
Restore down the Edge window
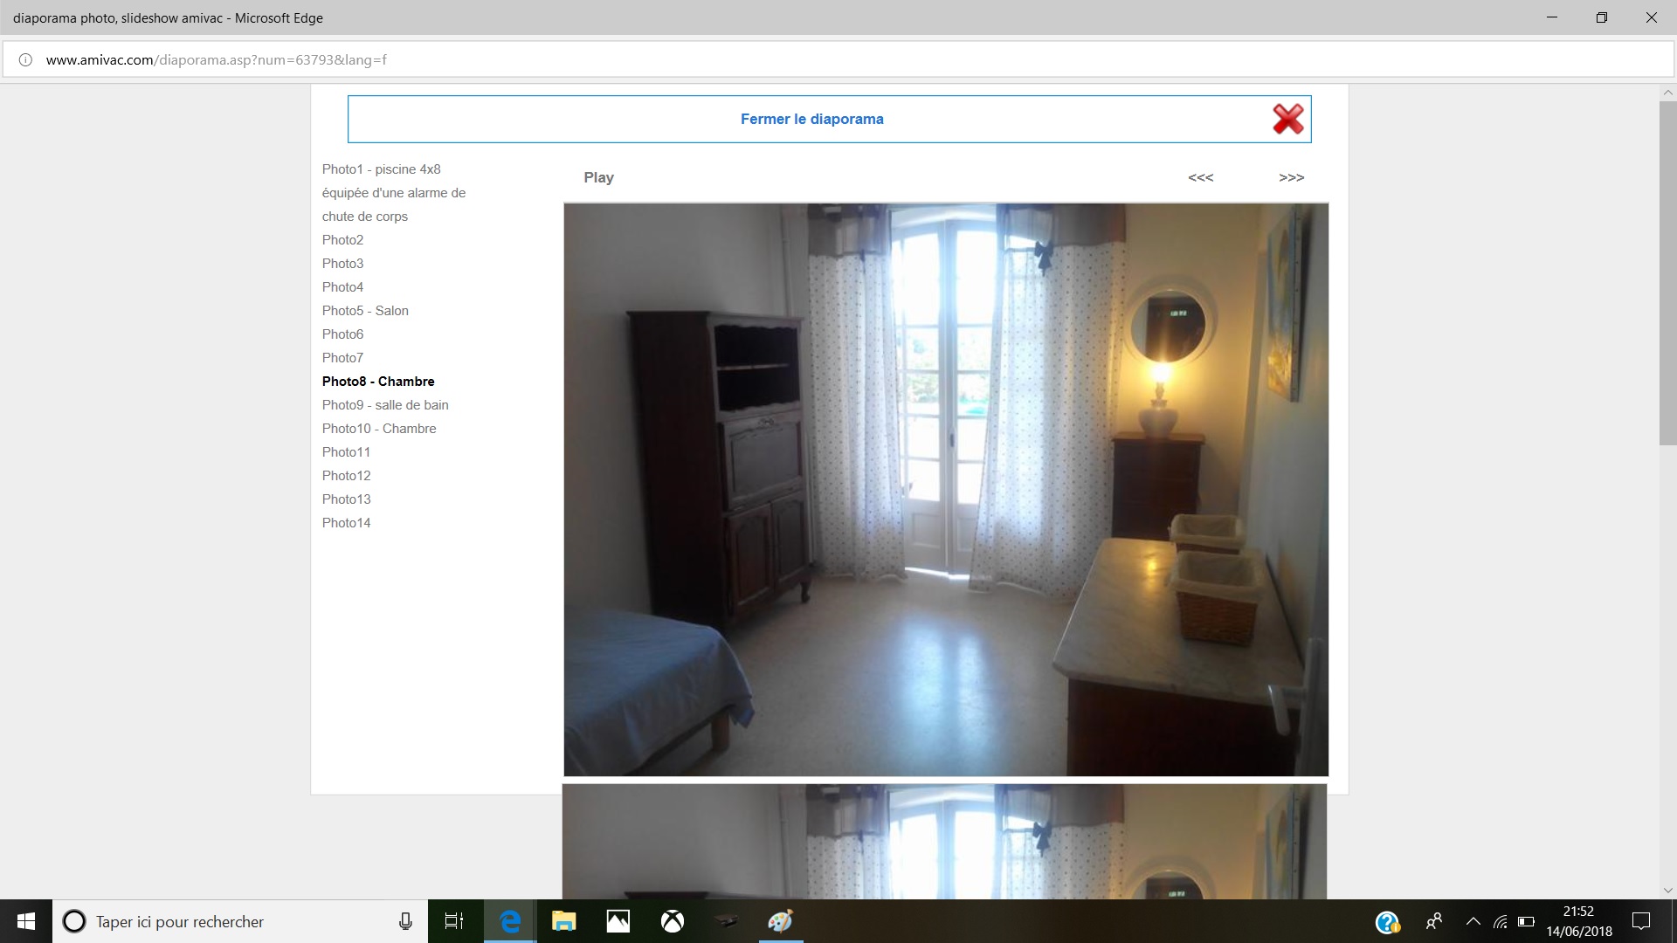(x=1602, y=17)
